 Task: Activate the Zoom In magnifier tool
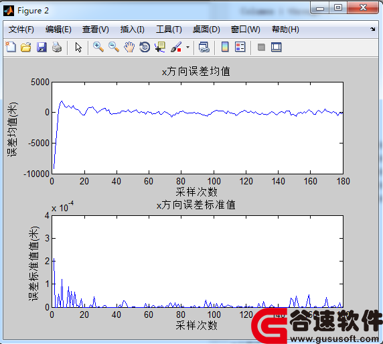98,47
